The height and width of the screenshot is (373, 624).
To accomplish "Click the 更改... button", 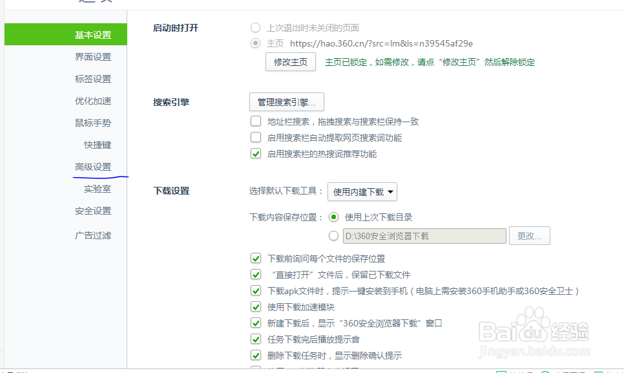I will (529, 236).
